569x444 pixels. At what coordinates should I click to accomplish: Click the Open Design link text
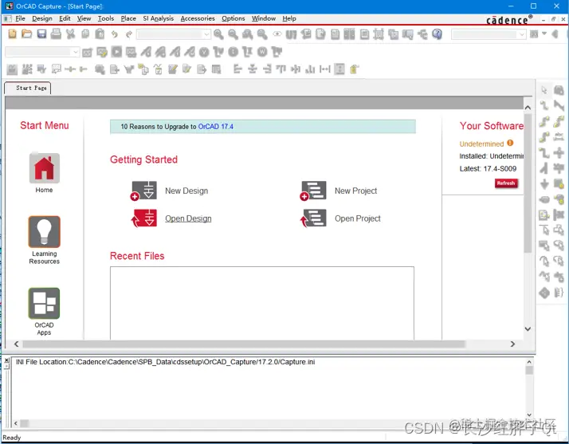click(188, 218)
